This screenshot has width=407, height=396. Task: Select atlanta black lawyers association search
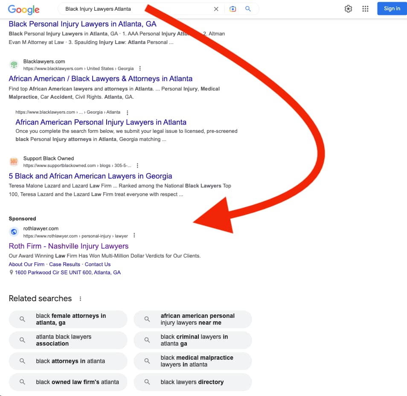(x=68, y=340)
